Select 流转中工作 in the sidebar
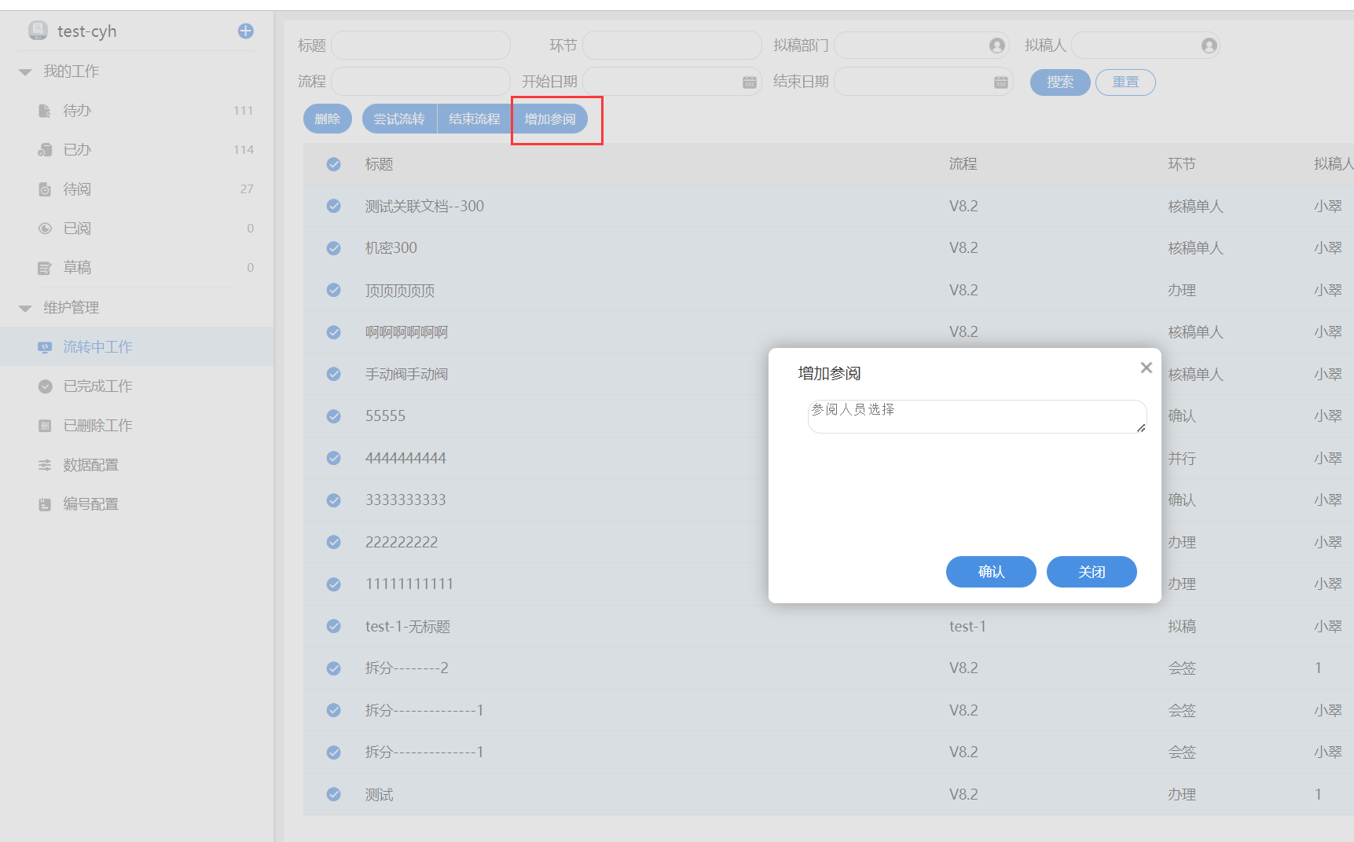The image size is (1354, 842). tap(137, 347)
